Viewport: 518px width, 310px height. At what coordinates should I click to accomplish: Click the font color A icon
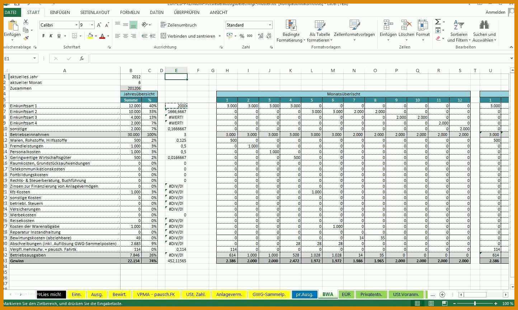[103, 36]
